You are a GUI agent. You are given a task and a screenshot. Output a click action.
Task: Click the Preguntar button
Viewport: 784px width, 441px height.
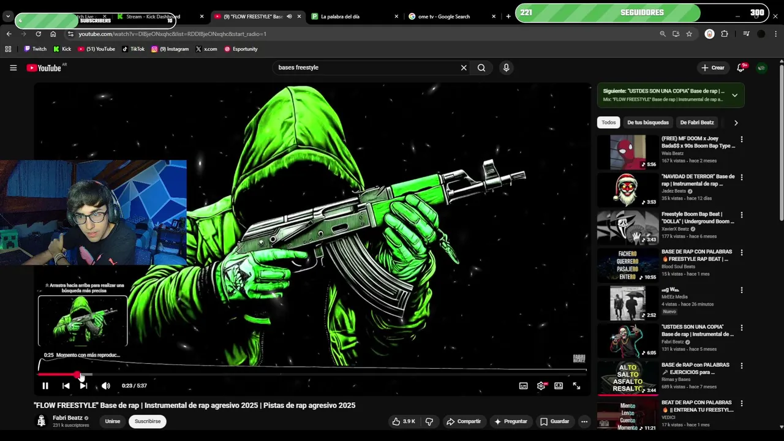[511, 421]
